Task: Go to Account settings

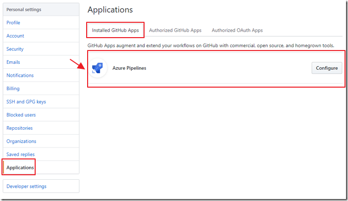Action: tap(41, 36)
